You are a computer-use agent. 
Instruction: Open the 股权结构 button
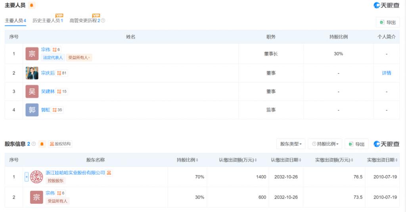click(x=60, y=144)
